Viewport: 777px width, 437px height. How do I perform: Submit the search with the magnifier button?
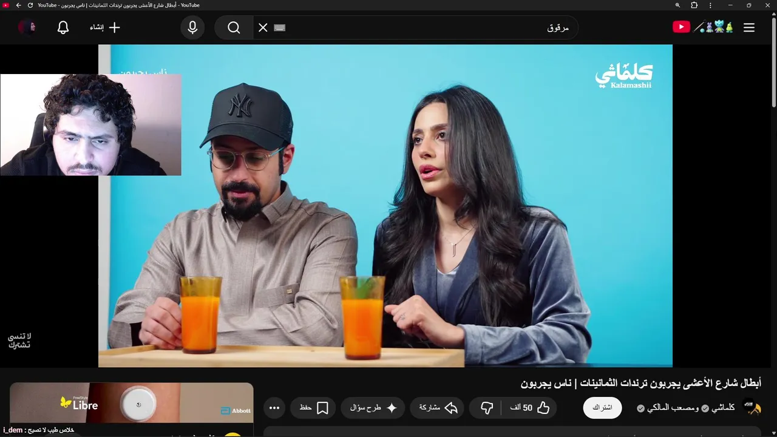click(234, 27)
